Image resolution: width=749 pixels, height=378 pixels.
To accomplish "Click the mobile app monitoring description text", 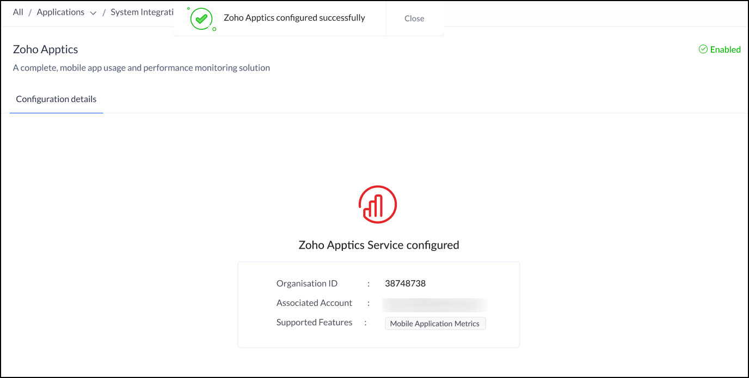I will tap(142, 68).
